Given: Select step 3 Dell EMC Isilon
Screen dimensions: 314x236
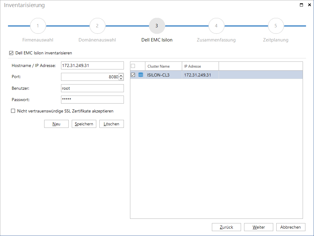Looking at the screenshot, I should point(157,26).
